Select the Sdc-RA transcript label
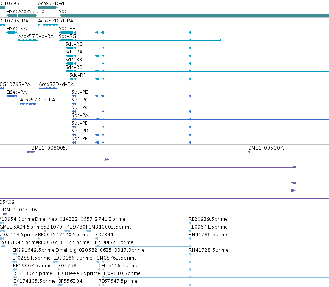329x287 pixels. tap(74, 52)
